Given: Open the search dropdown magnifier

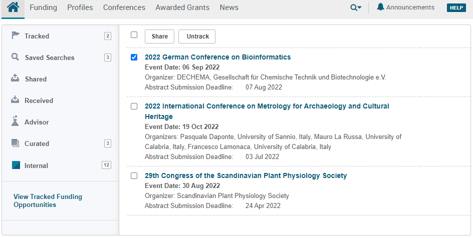Looking at the screenshot, I should (355, 7).
